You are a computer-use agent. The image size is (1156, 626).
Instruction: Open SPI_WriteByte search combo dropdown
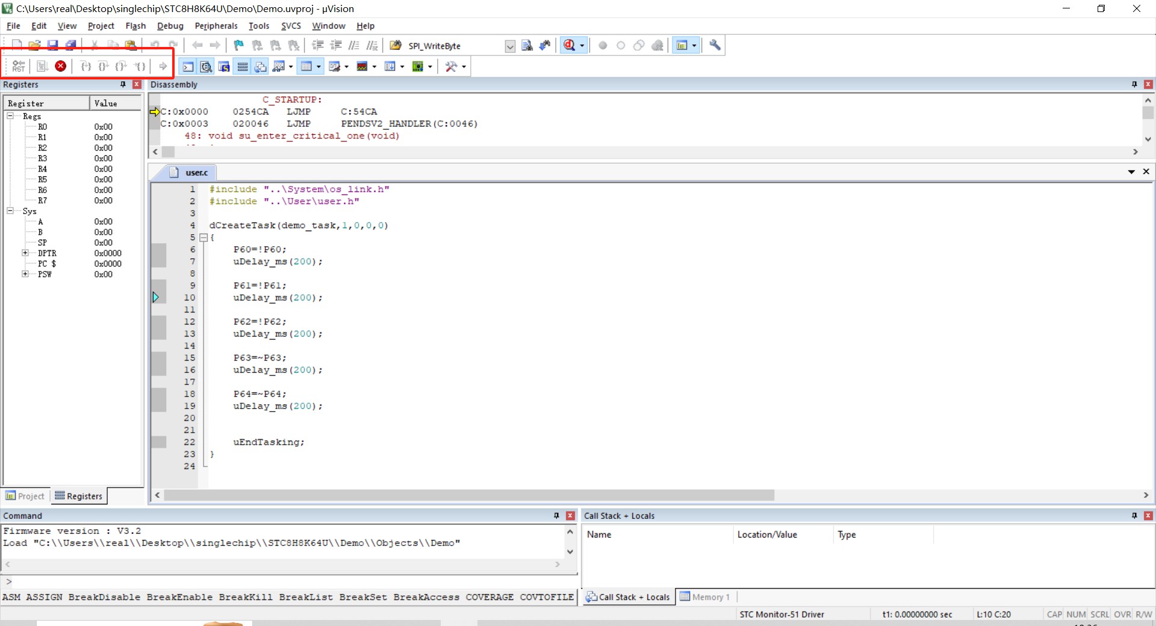510,46
